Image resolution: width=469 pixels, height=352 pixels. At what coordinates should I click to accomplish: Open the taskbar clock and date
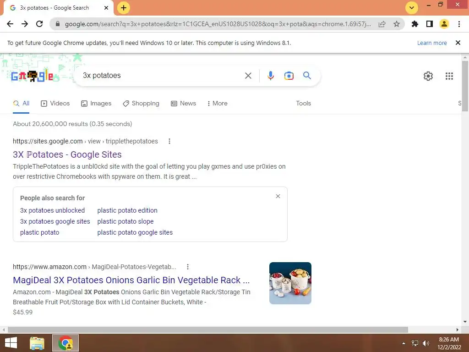pyautogui.click(x=449, y=343)
